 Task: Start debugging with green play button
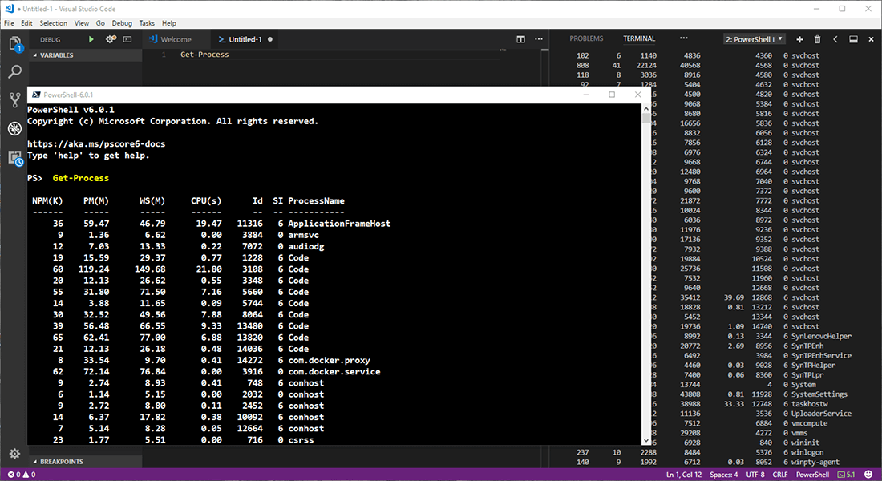coord(91,39)
